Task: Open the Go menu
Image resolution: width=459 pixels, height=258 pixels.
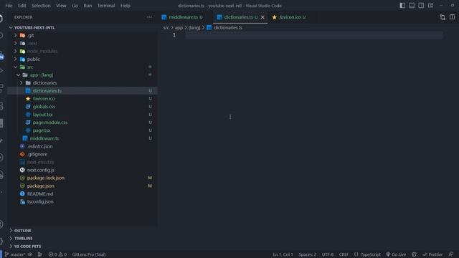Action: (75, 6)
